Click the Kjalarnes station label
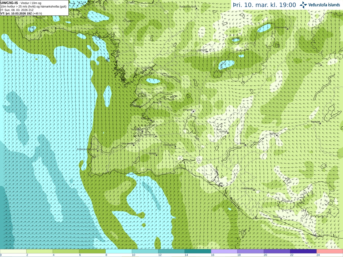Screen dimensions: 343x257 pos(146,119)
